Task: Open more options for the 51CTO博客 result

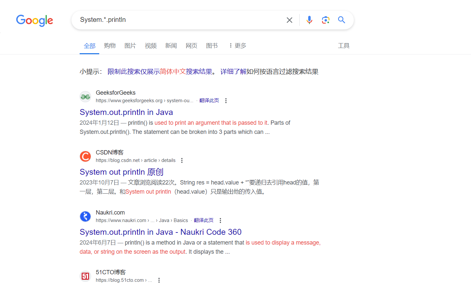Action: (159, 280)
